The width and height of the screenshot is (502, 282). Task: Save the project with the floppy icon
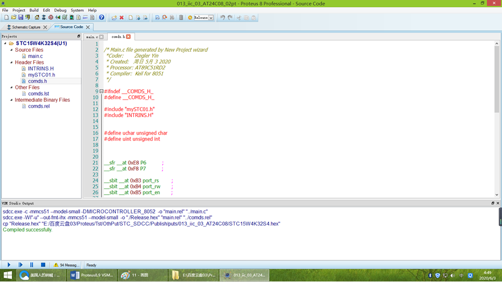click(20, 18)
